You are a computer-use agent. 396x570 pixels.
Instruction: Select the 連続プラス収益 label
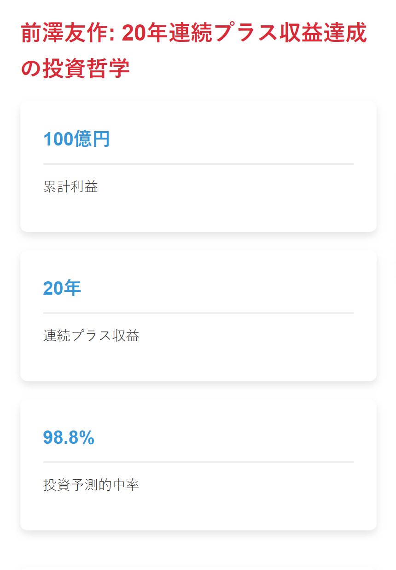(x=91, y=336)
